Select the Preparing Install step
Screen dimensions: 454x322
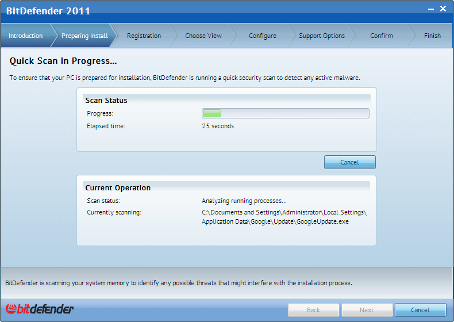(x=84, y=36)
